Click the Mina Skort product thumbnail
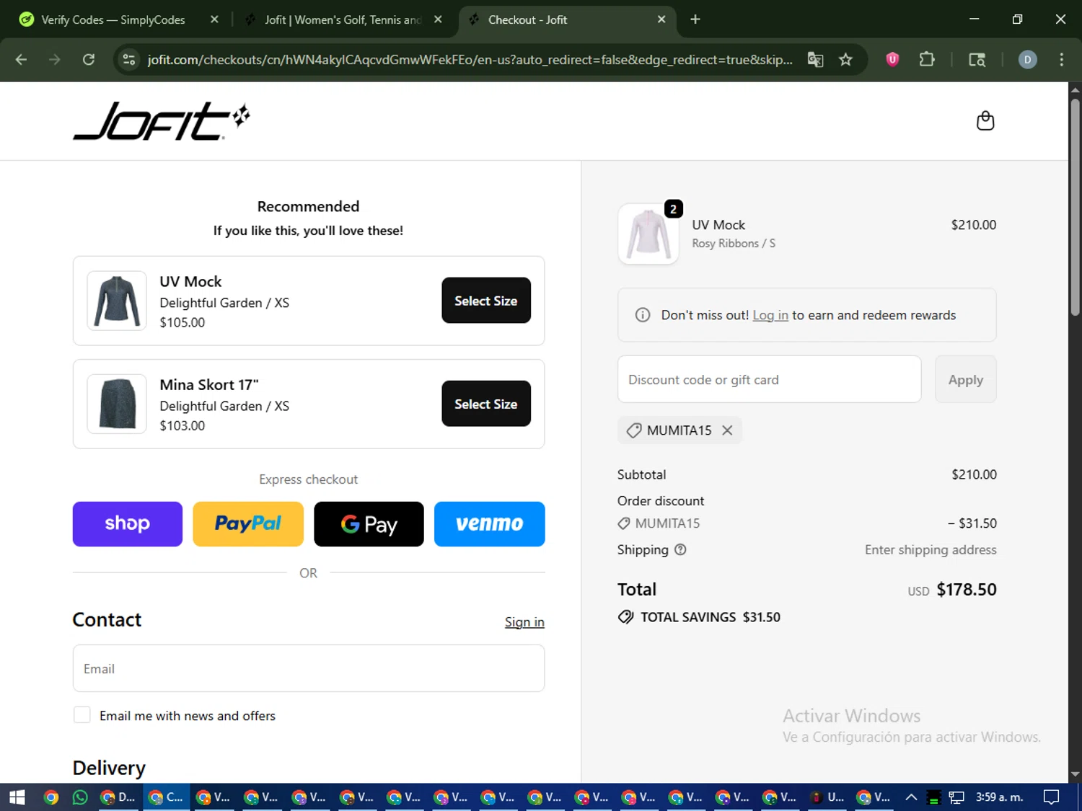This screenshot has width=1082, height=811. pyautogui.click(x=117, y=404)
